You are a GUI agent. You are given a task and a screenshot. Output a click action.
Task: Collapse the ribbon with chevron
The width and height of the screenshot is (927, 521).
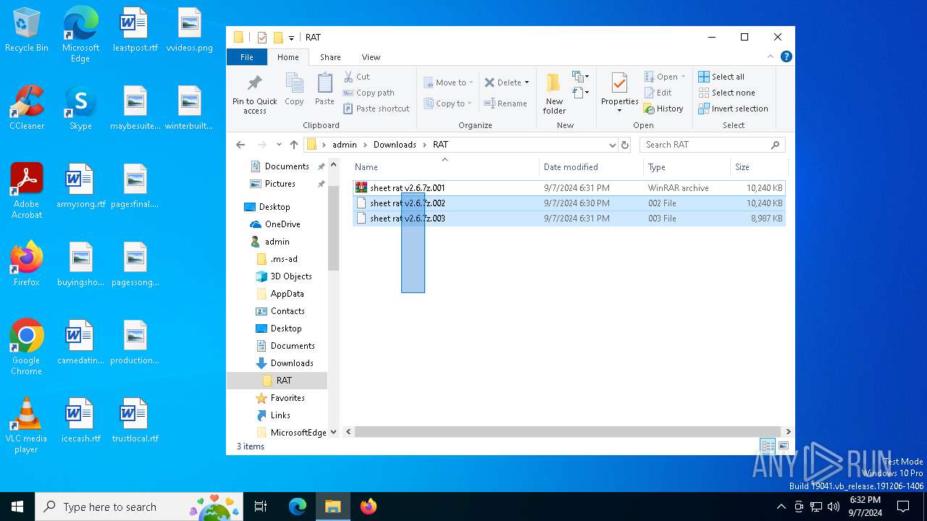[x=771, y=57]
